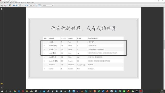Open the Comments panel icon in left sidebar
Image resolution: width=165 pixels, height=93 pixels.
point(2,84)
